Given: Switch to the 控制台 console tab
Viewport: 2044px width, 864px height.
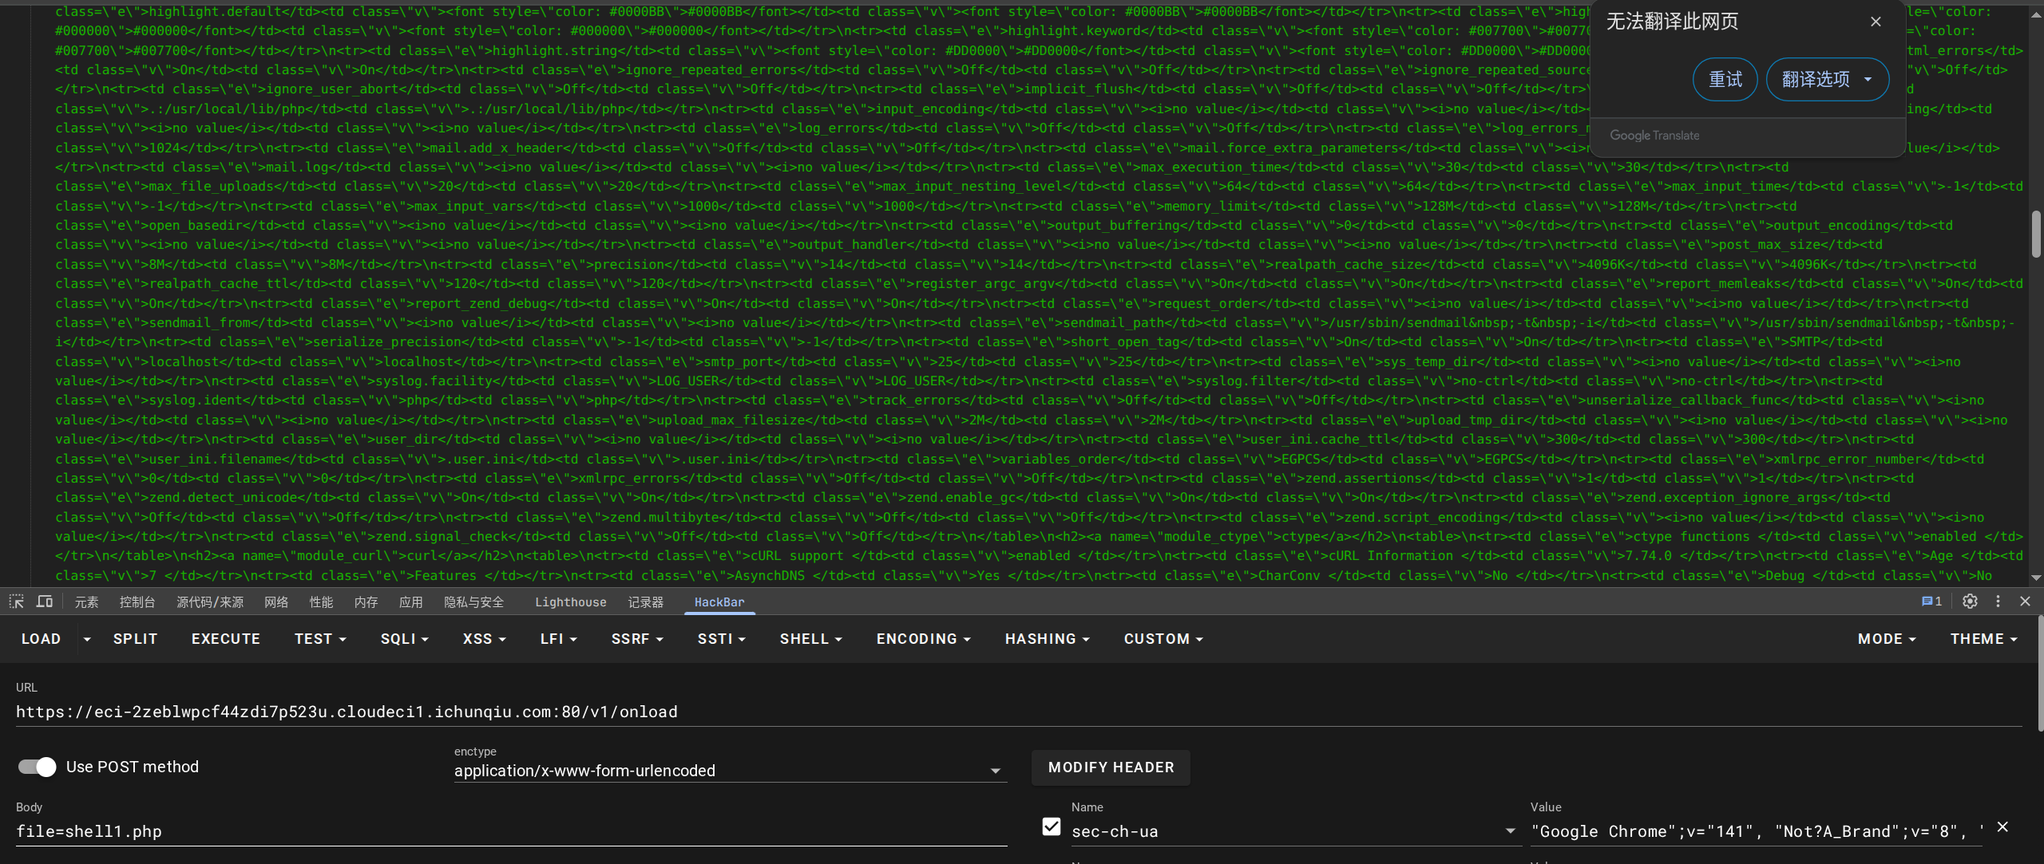Looking at the screenshot, I should (137, 602).
